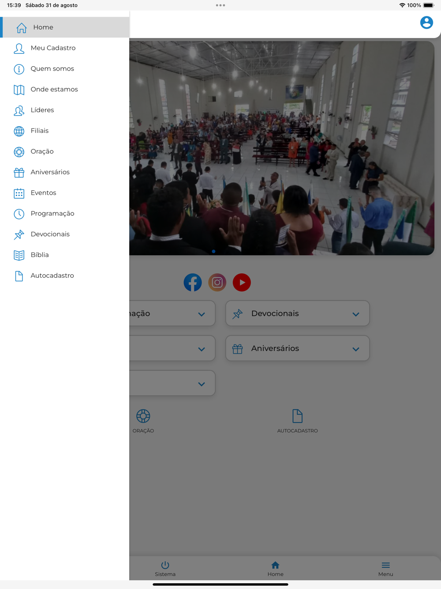Expand the third left card chevron
This screenshot has height=589, width=441.
(202, 384)
